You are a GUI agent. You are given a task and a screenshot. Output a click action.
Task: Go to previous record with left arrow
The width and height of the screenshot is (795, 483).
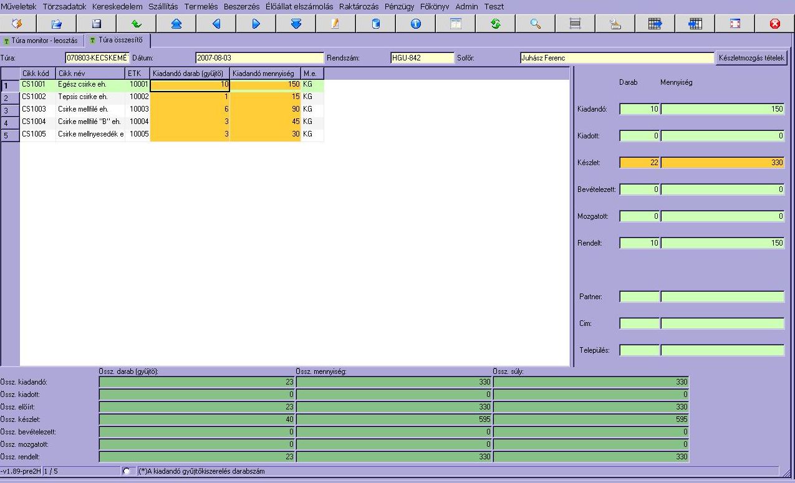click(x=216, y=24)
